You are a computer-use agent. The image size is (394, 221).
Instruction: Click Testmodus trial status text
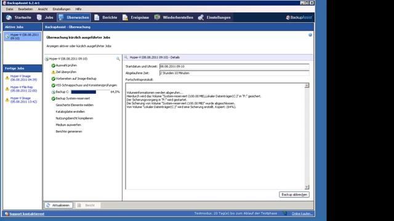235,214
